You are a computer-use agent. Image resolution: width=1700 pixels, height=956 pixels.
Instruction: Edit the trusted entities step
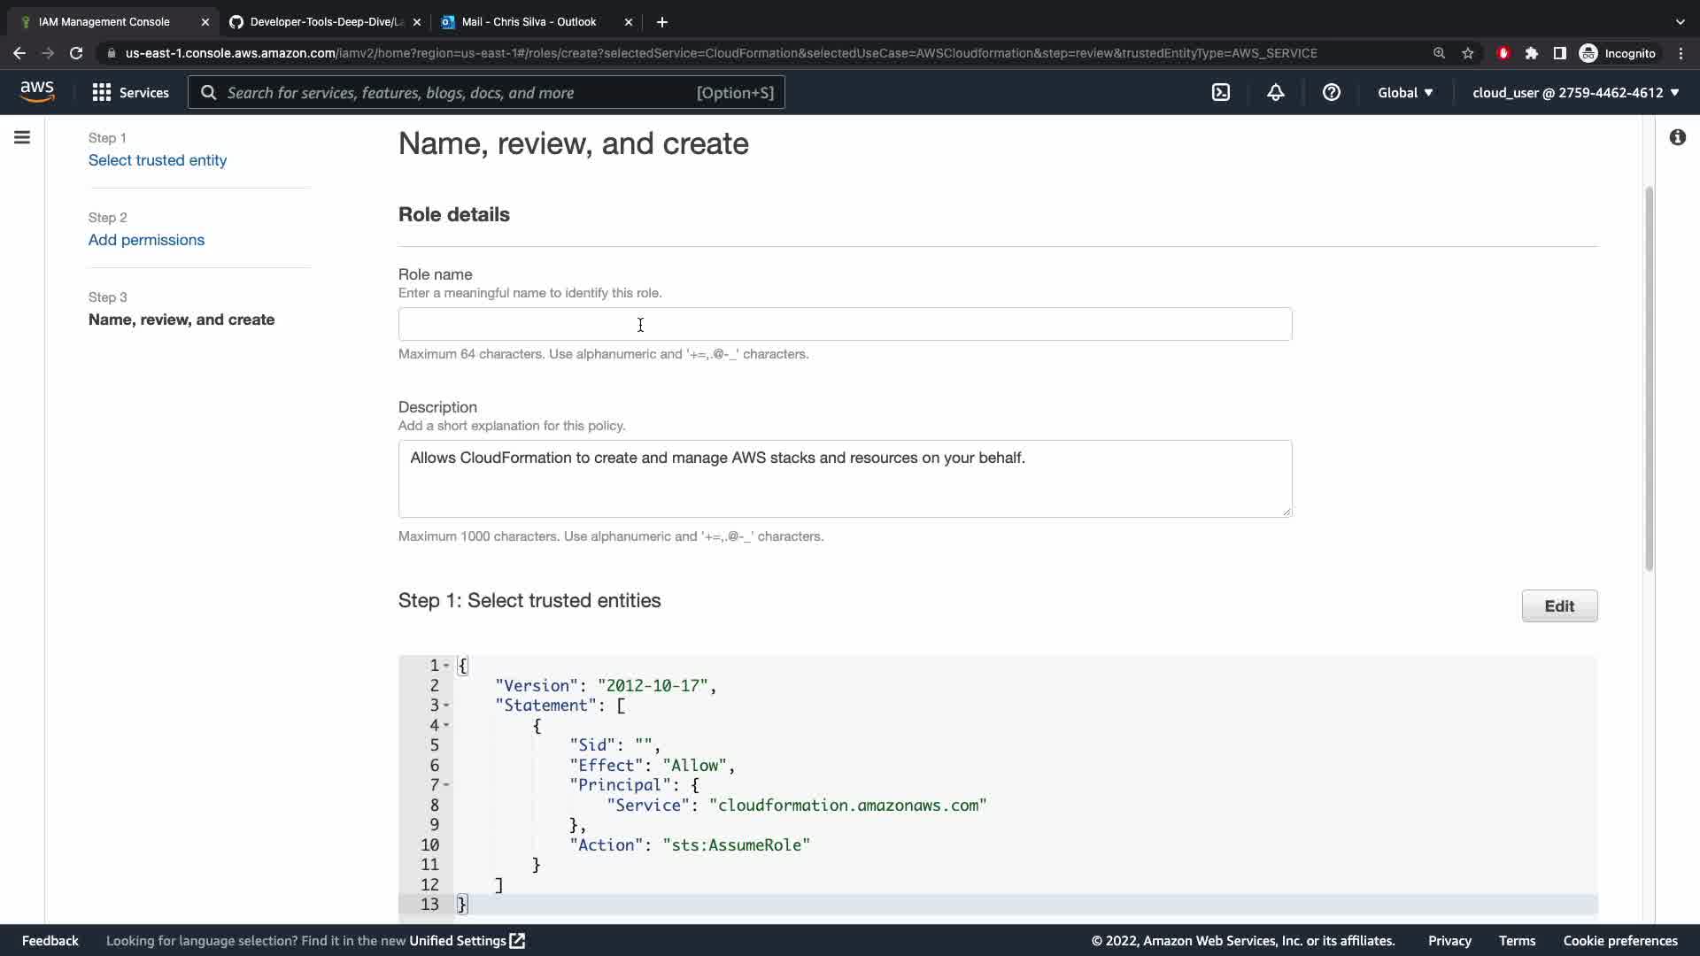pyautogui.click(x=1558, y=606)
